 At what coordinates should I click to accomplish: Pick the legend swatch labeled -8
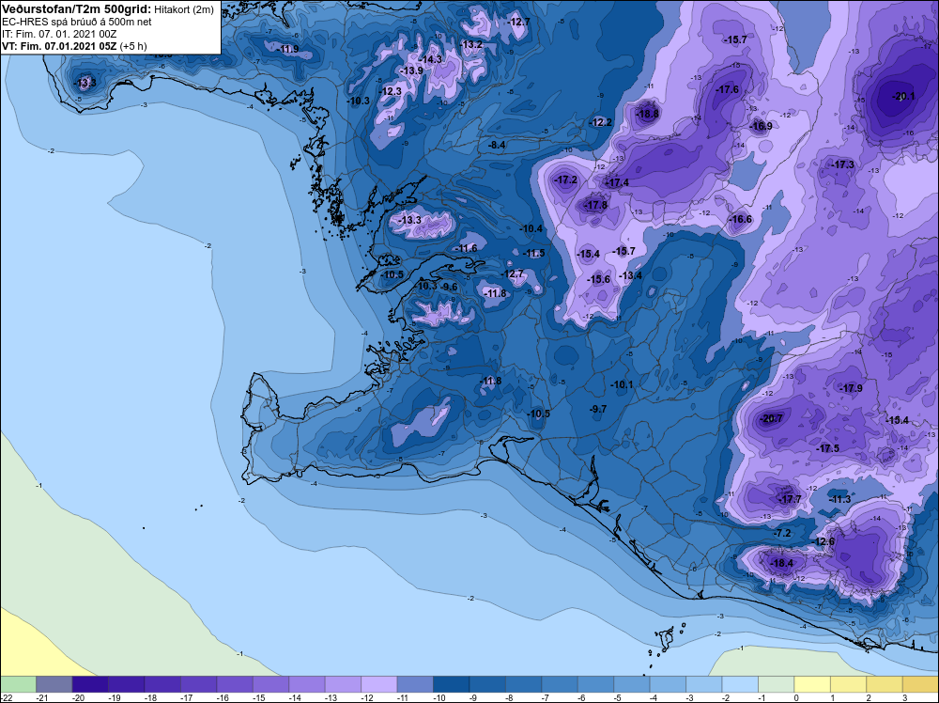pos(523,684)
